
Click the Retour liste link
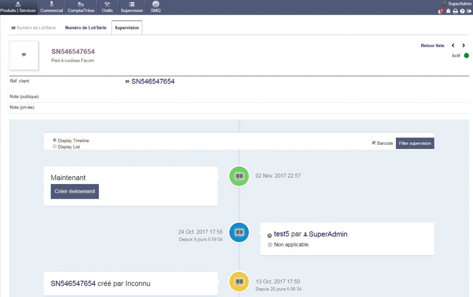coord(432,46)
